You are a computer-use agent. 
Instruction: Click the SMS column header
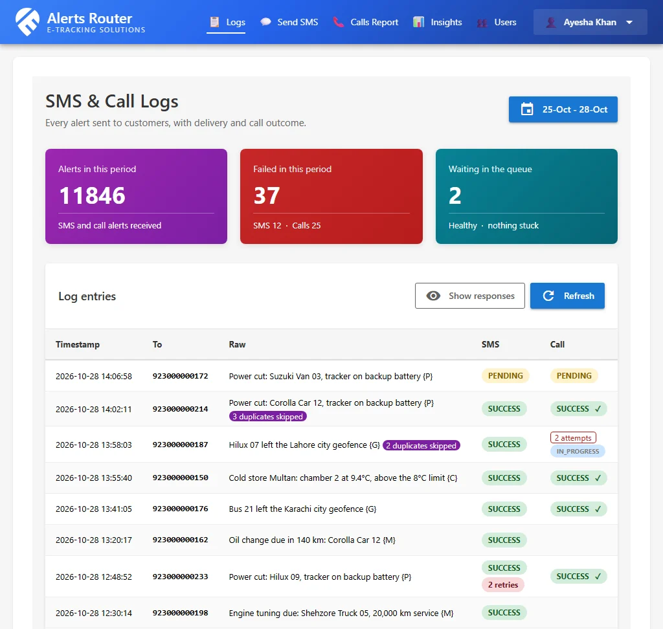point(491,344)
